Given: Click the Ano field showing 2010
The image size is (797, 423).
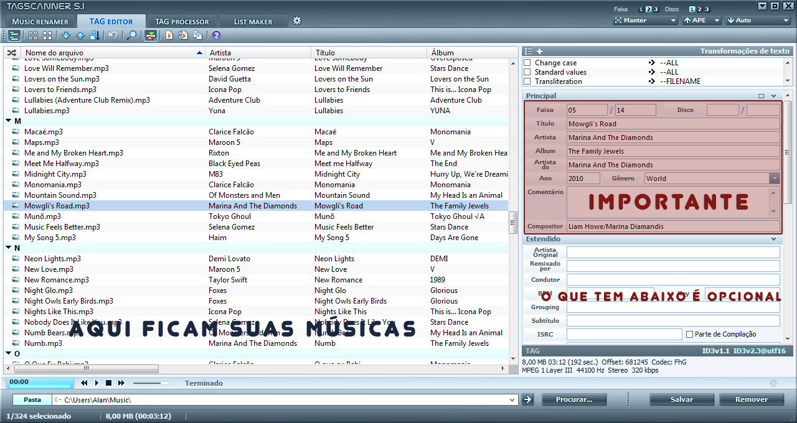Looking at the screenshot, I should 583,179.
